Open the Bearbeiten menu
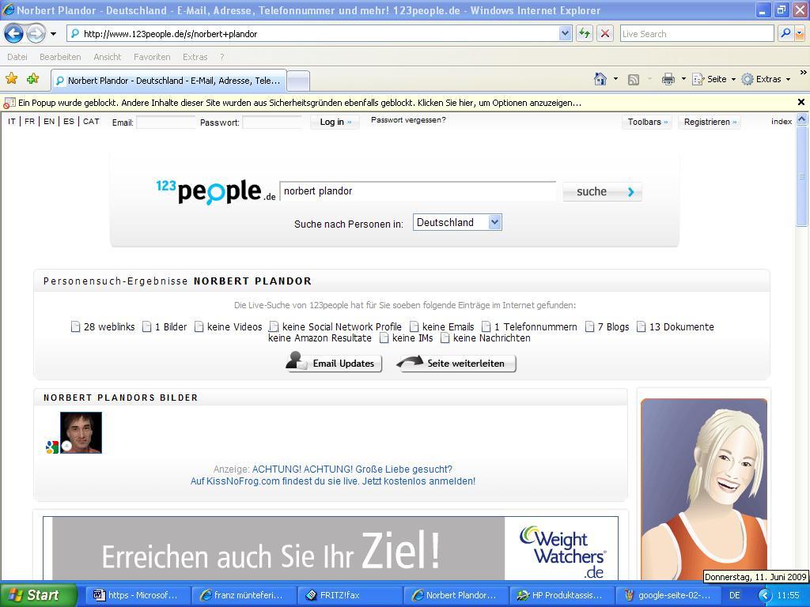Screen dimensions: 810x607 (x=60, y=57)
